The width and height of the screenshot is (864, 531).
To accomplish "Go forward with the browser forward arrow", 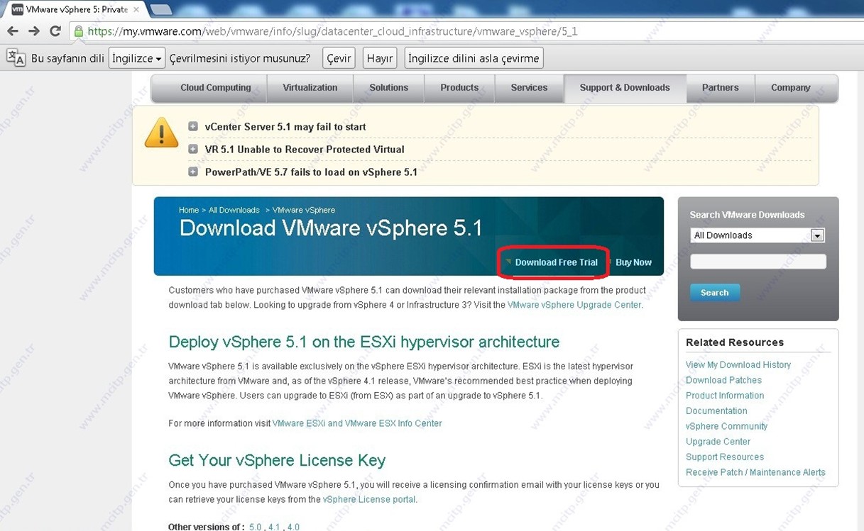I will [34, 31].
